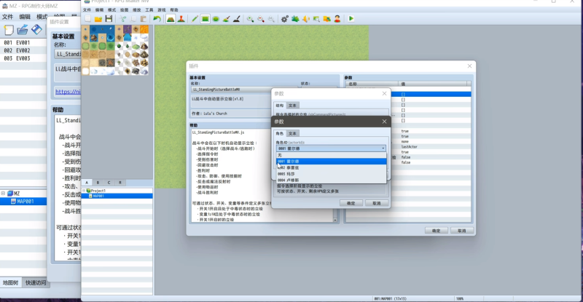Click the new file icon in MZ window toolbar

click(9, 30)
